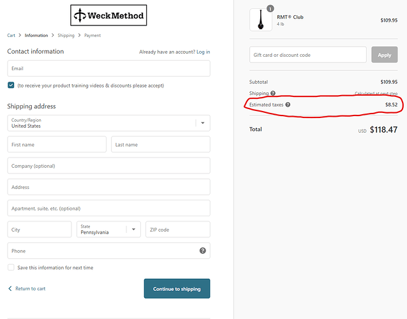Click into the ZIP code field

pos(177,230)
